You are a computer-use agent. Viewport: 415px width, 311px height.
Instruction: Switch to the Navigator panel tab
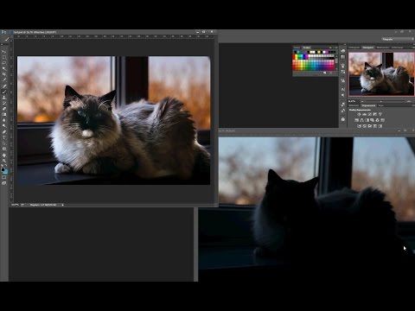368,48
